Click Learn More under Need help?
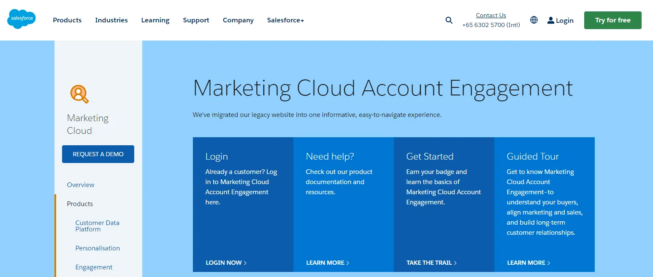The width and height of the screenshot is (653, 277). pos(328,263)
